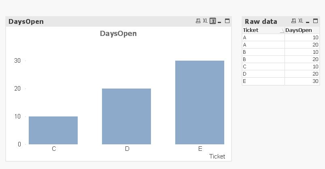Screen dimensions: 325x169
Task: Select the bar for ticket D
Action: [126, 116]
